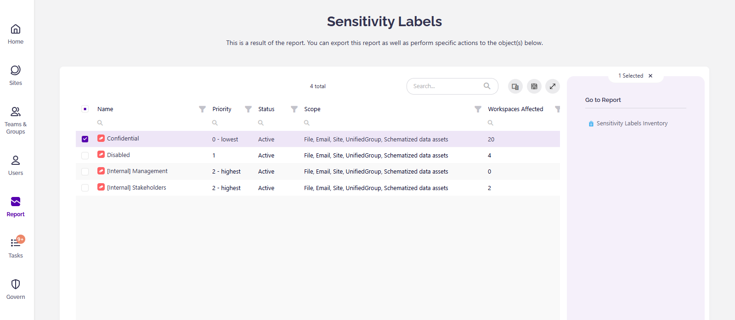
Task: Click the export report icon button
Action: point(515,86)
